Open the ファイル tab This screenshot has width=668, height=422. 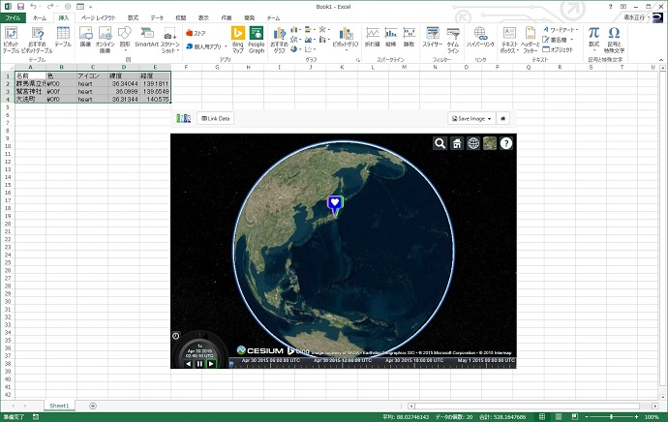tap(15, 17)
